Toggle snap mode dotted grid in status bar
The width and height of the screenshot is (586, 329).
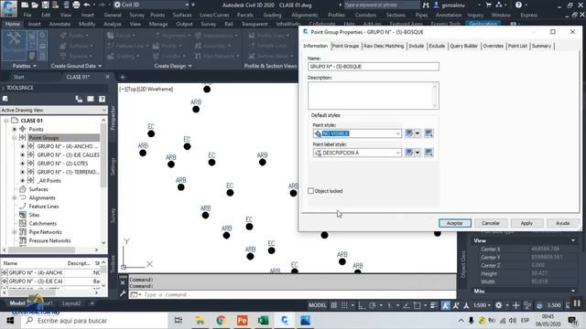[344, 305]
